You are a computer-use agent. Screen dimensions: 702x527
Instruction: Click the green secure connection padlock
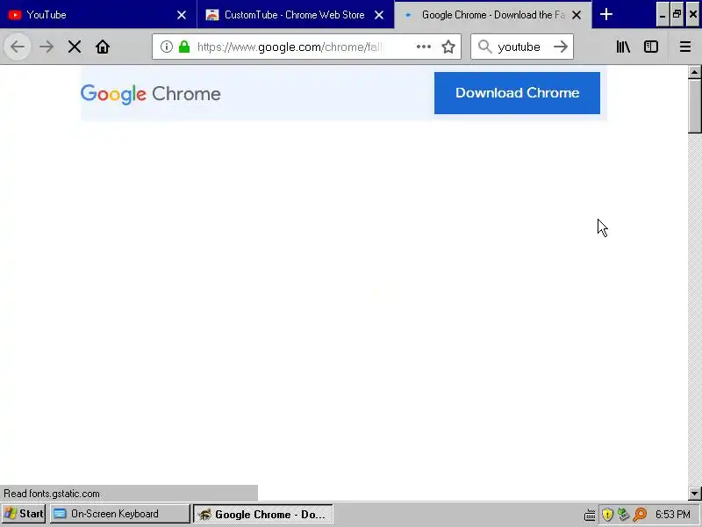click(x=184, y=47)
